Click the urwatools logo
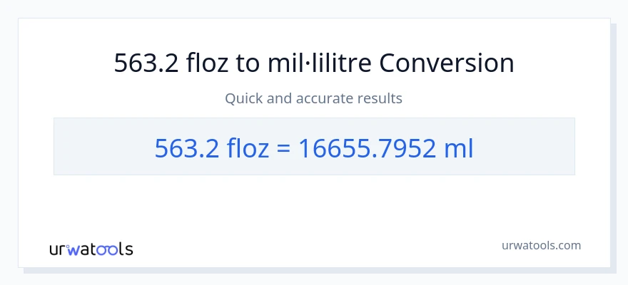This screenshot has width=628, height=285. tap(91, 249)
